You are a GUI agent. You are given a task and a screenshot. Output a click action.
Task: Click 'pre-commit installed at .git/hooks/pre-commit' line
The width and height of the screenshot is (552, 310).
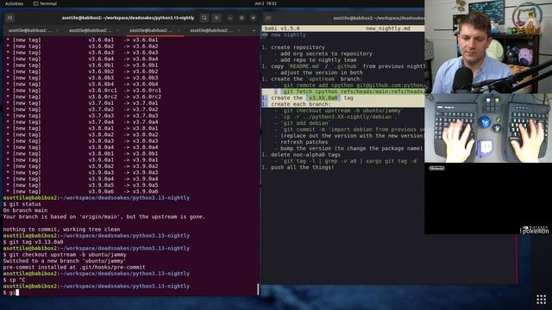(x=74, y=267)
